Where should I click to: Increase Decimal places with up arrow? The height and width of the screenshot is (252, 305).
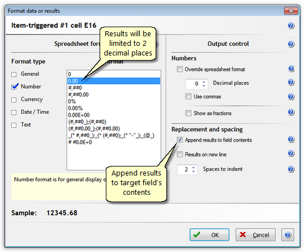(204, 82)
